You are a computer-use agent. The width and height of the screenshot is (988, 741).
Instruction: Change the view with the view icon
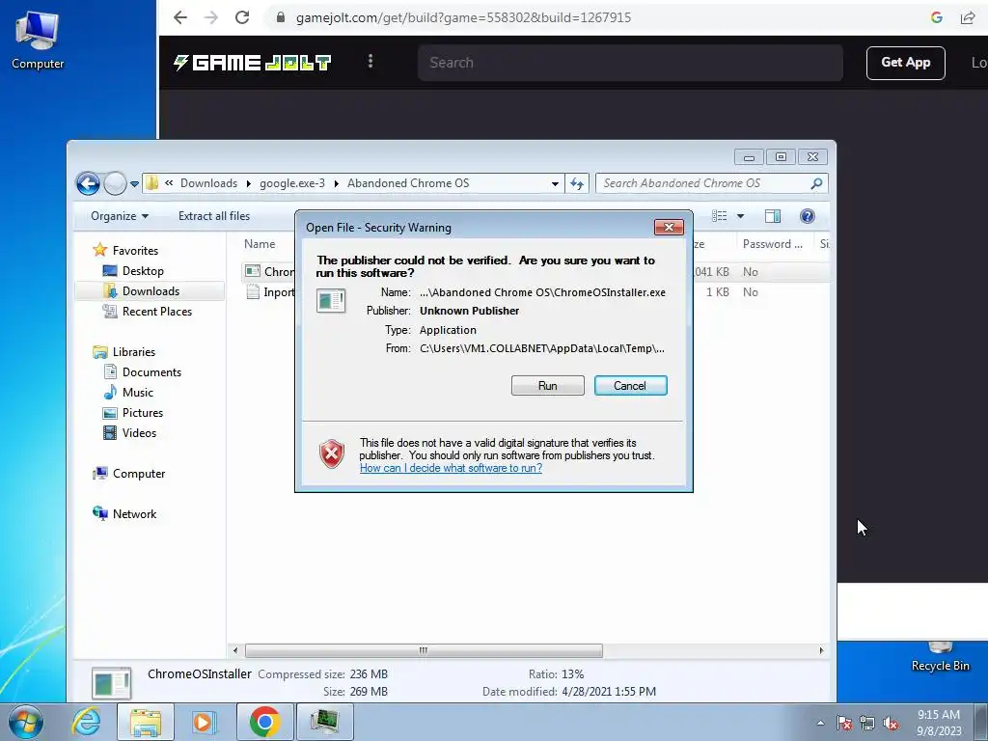click(x=720, y=216)
